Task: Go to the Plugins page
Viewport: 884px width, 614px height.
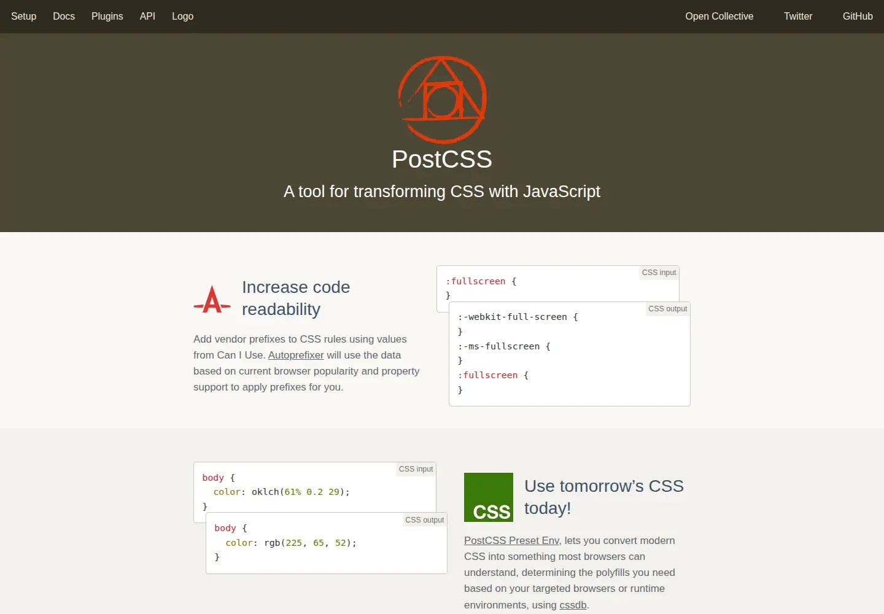Action: point(107,17)
